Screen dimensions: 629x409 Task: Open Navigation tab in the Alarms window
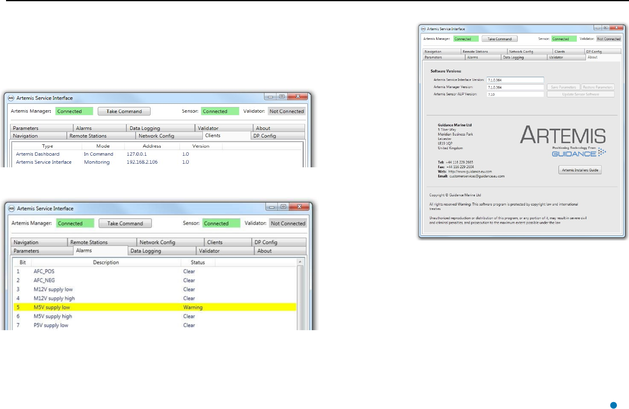coord(39,242)
